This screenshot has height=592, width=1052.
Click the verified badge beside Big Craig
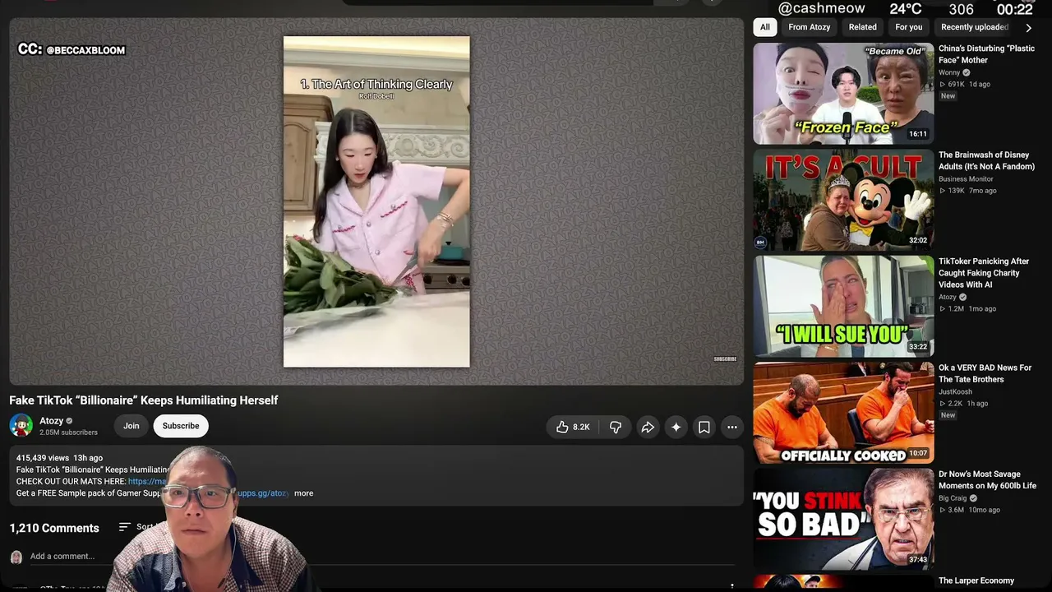tap(974, 498)
